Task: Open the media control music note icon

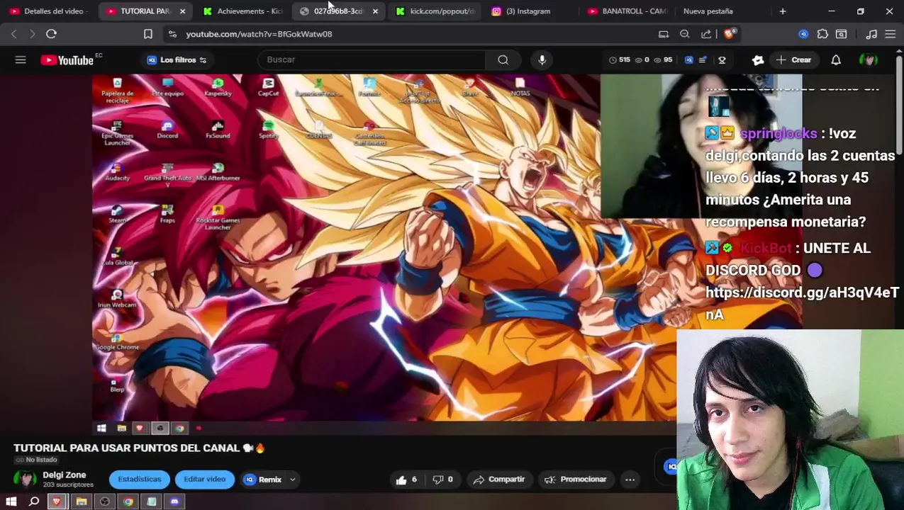Action: click(x=871, y=34)
